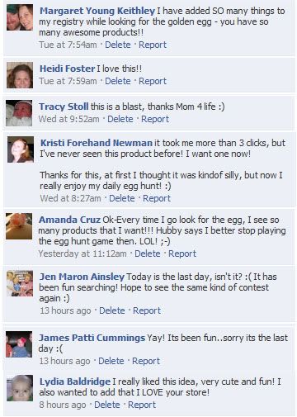Delete Amanda Cruz's egg hunt comment
This screenshot has height=417, width=297.
[x=148, y=254]
